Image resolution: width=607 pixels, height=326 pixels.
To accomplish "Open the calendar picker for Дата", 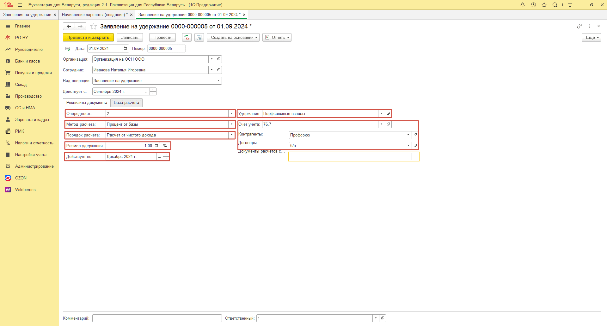I will click(x=126, y=48).
